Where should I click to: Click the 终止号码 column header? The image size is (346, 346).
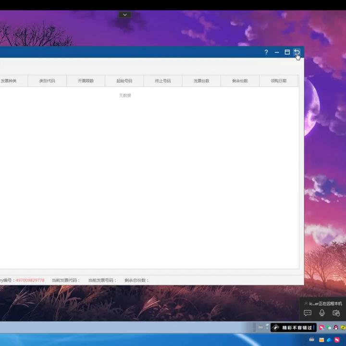pos(163,81)
